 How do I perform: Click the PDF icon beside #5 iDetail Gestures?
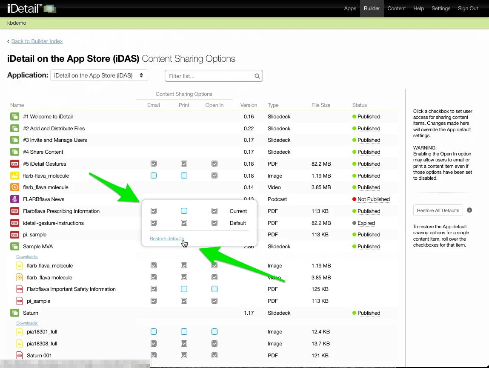pyautogui.click(x=15, y=164)
